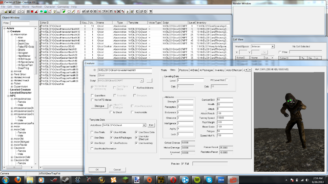328x184 pixels.
Task: Click the black X toolbar icon
Action: click(119, 11)
